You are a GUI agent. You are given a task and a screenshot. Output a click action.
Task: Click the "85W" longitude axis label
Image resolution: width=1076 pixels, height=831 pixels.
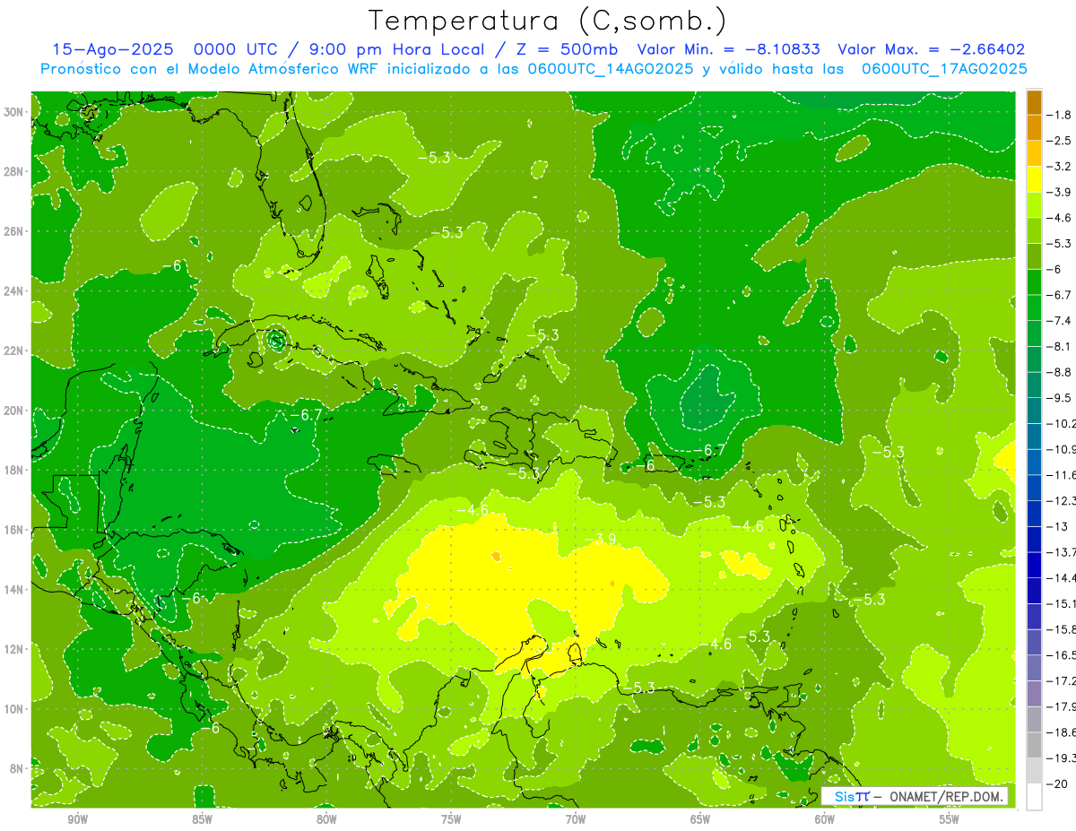(x=202, y=819)
